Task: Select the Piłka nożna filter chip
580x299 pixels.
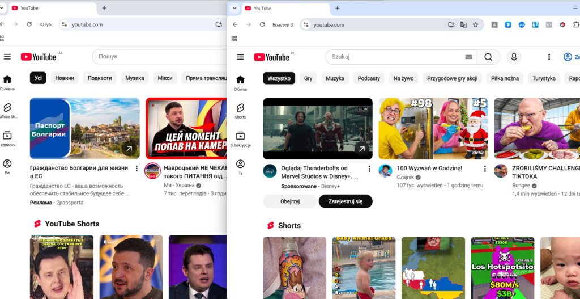Action: pyautogui.click(x=505, y=78)
